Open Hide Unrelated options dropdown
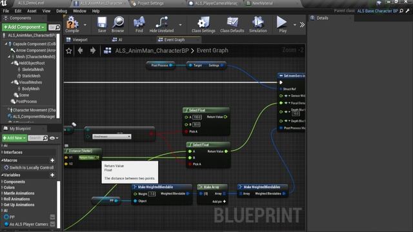 181,24
